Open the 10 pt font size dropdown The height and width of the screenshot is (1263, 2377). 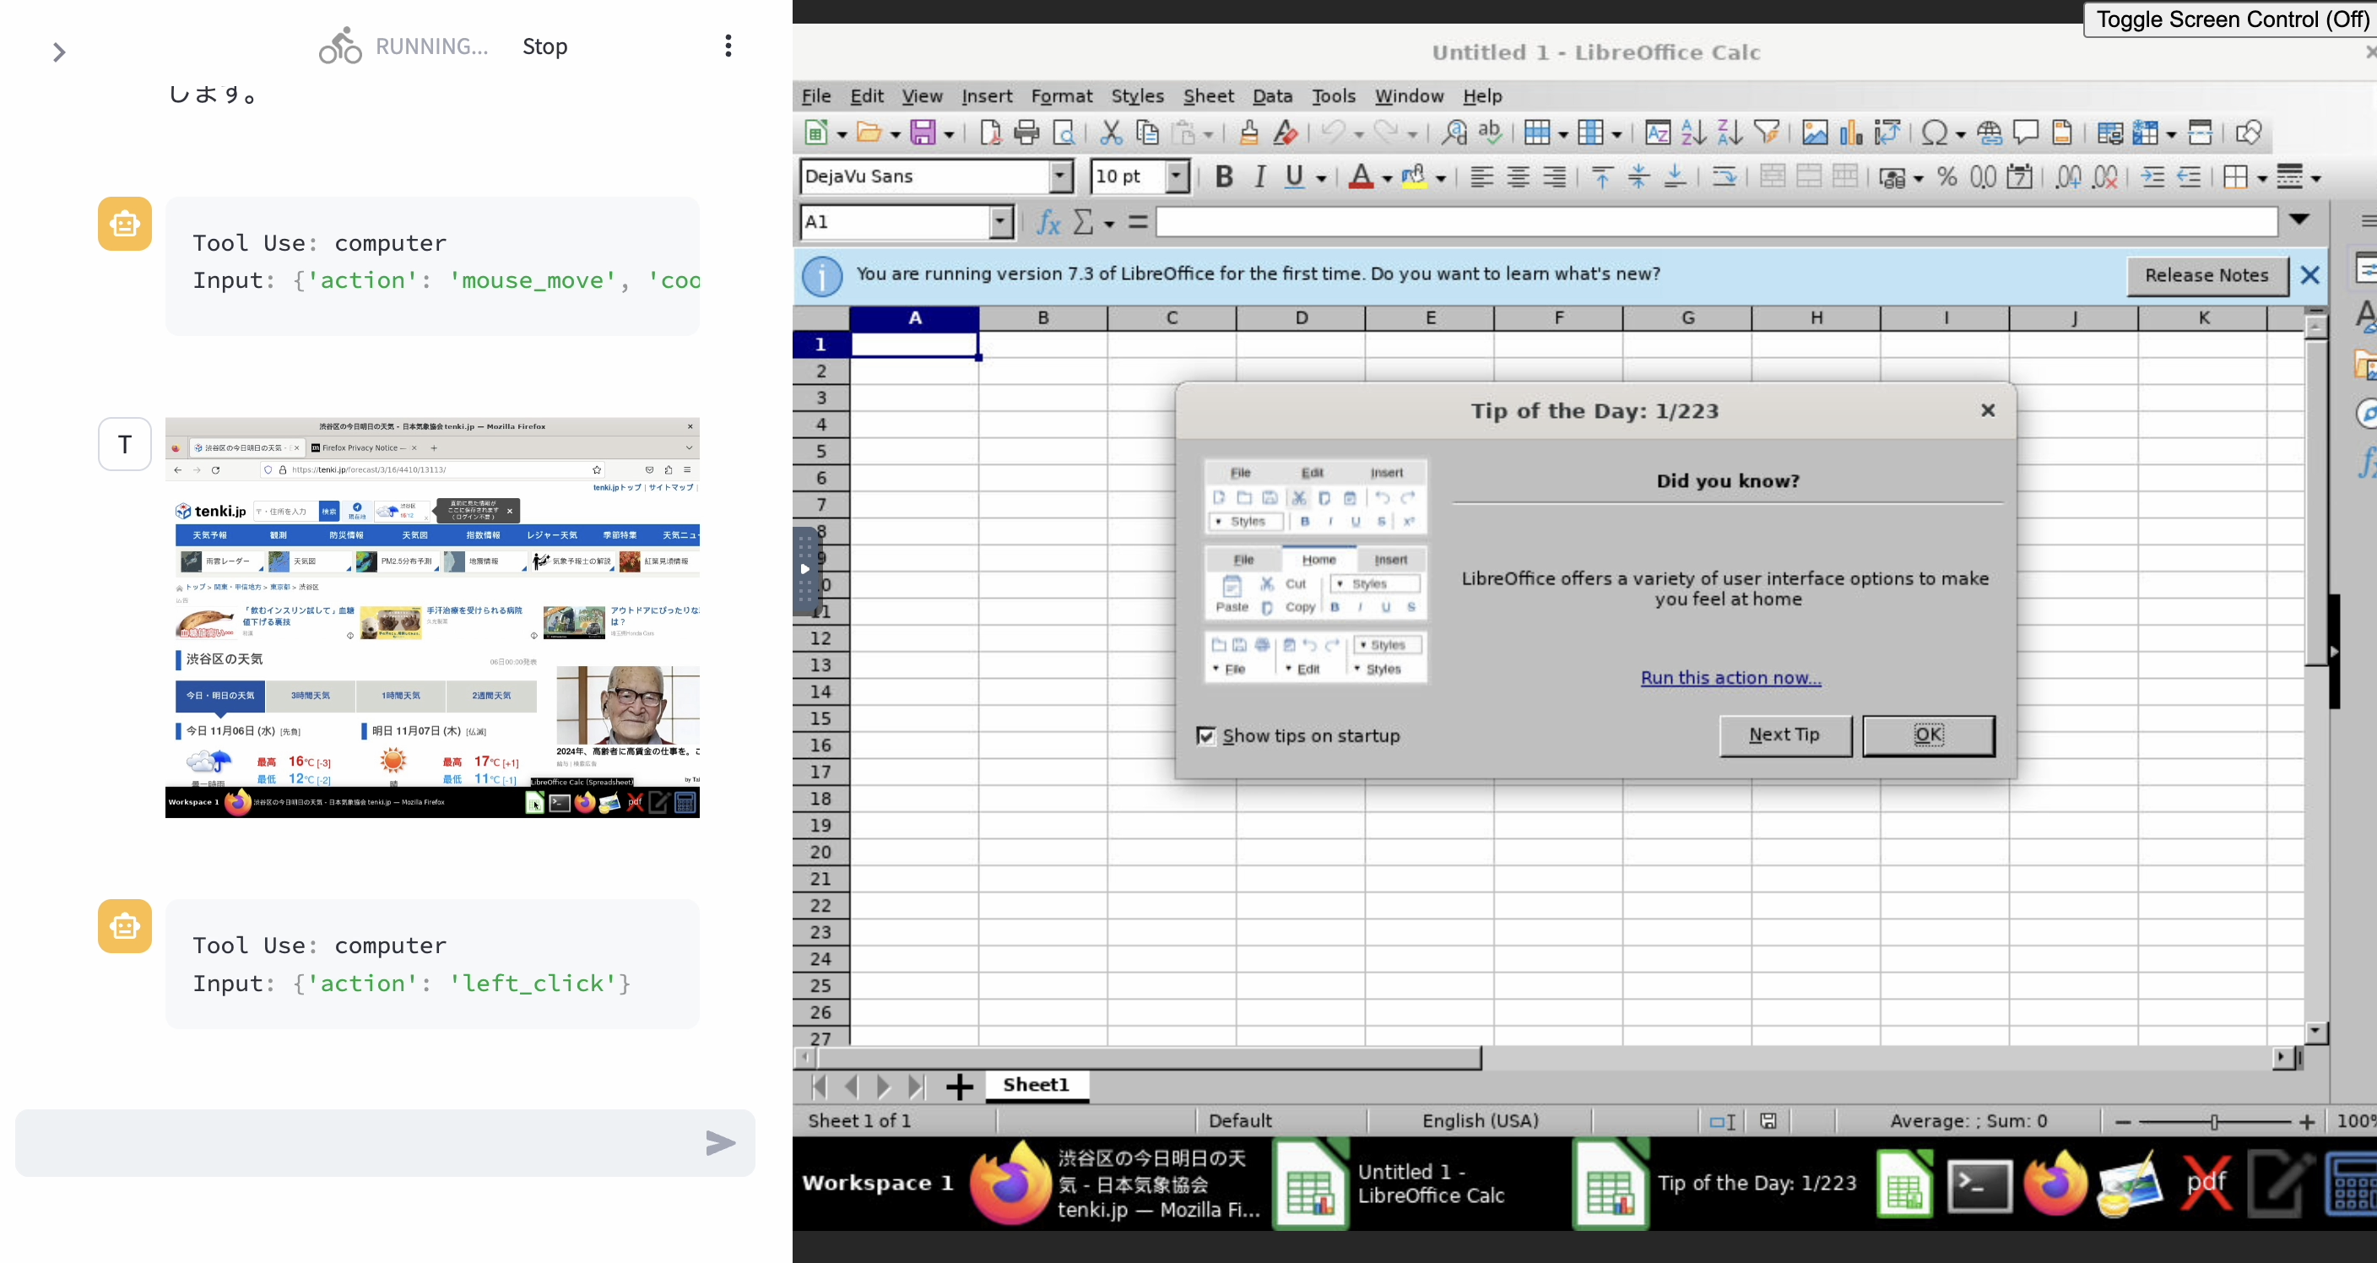1176,176
